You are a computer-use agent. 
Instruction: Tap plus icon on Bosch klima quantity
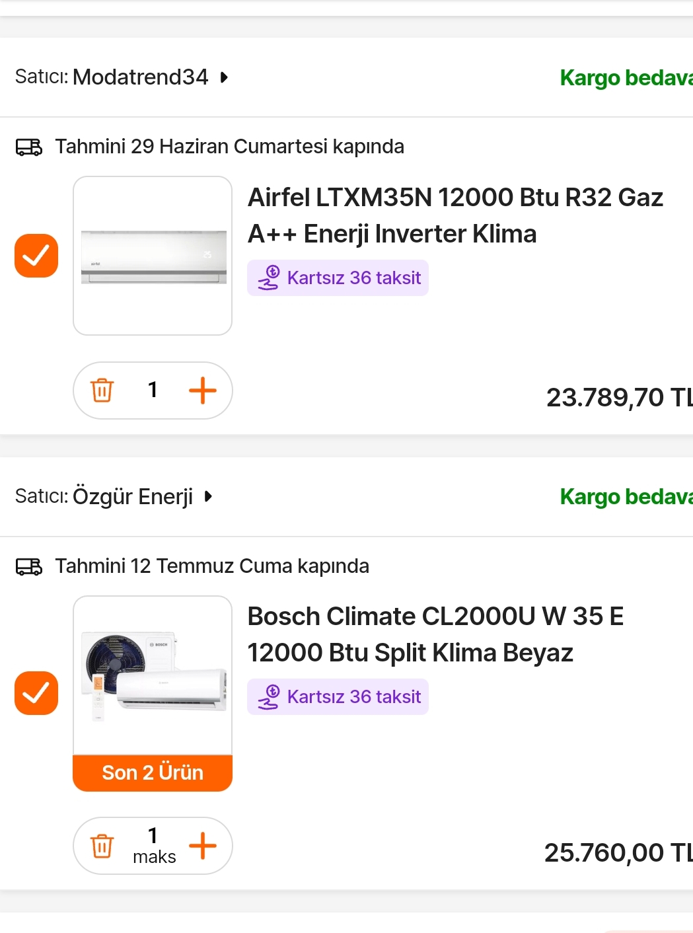click(x=203, y=846)
